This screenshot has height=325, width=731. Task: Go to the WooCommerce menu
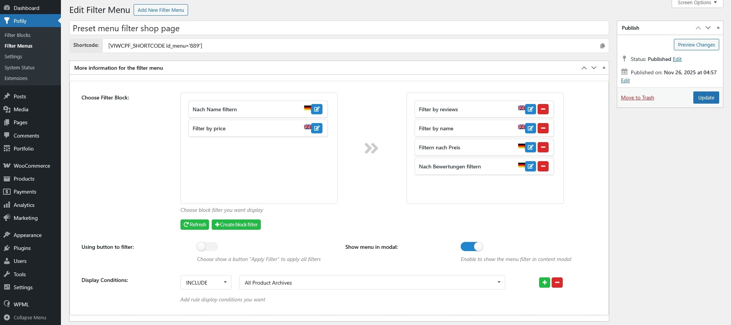tap(32, 166)
